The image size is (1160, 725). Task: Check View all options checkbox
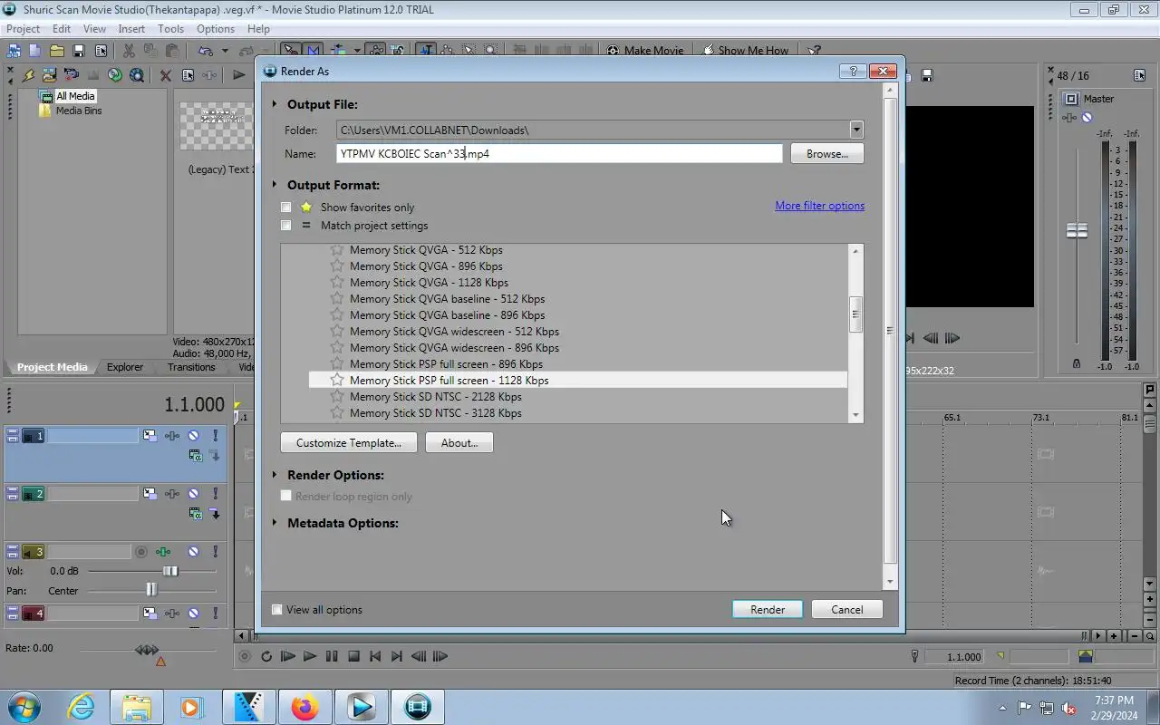click(x=277, y=610)
